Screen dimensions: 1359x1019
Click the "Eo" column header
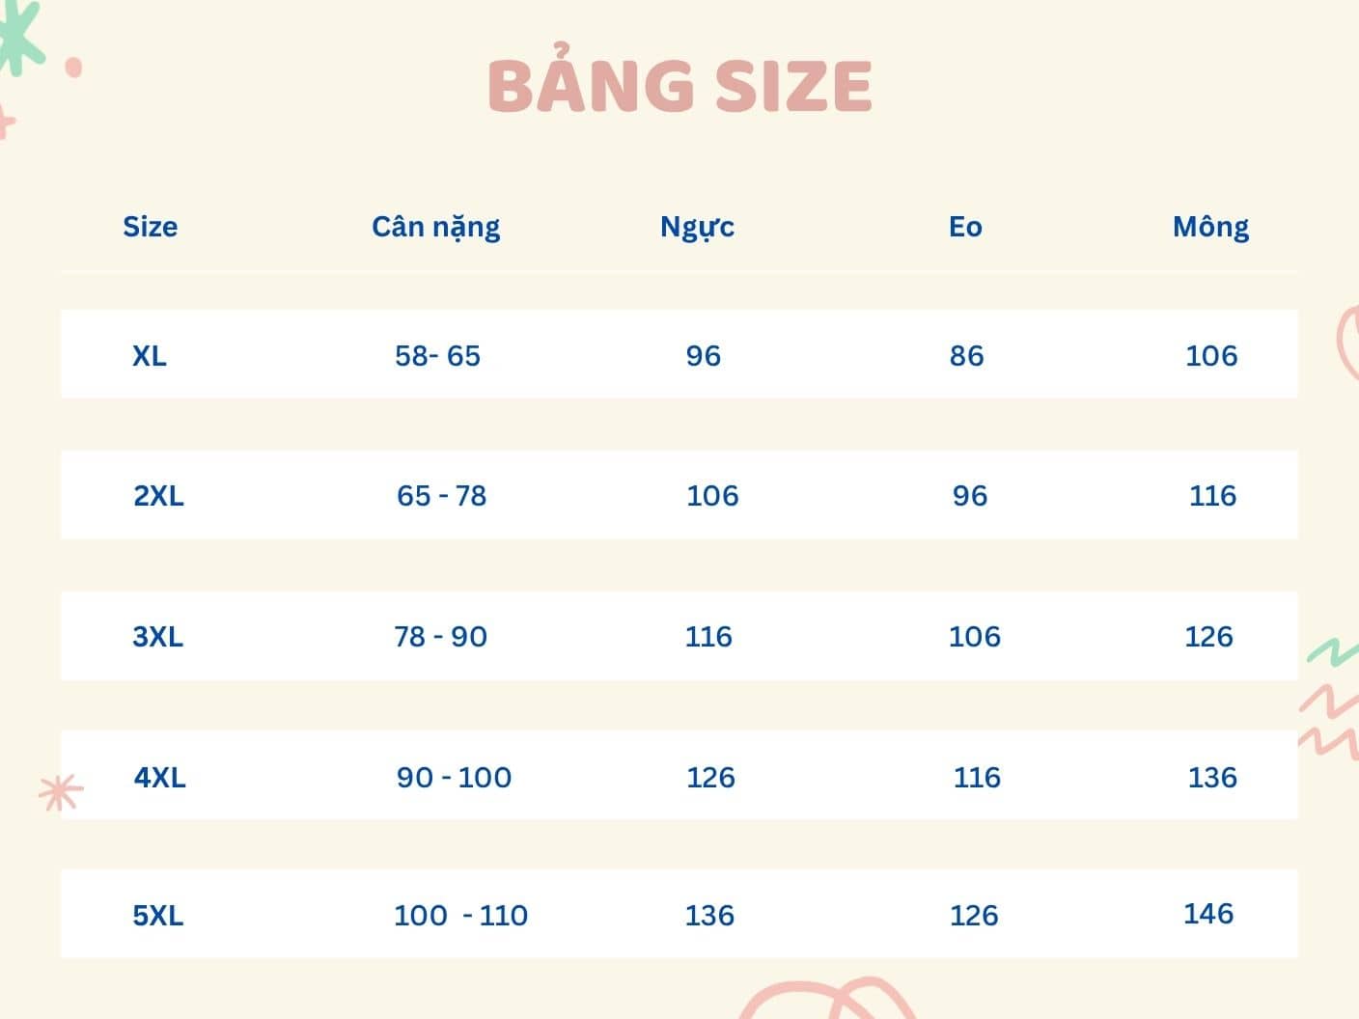(x=965, y=227)
